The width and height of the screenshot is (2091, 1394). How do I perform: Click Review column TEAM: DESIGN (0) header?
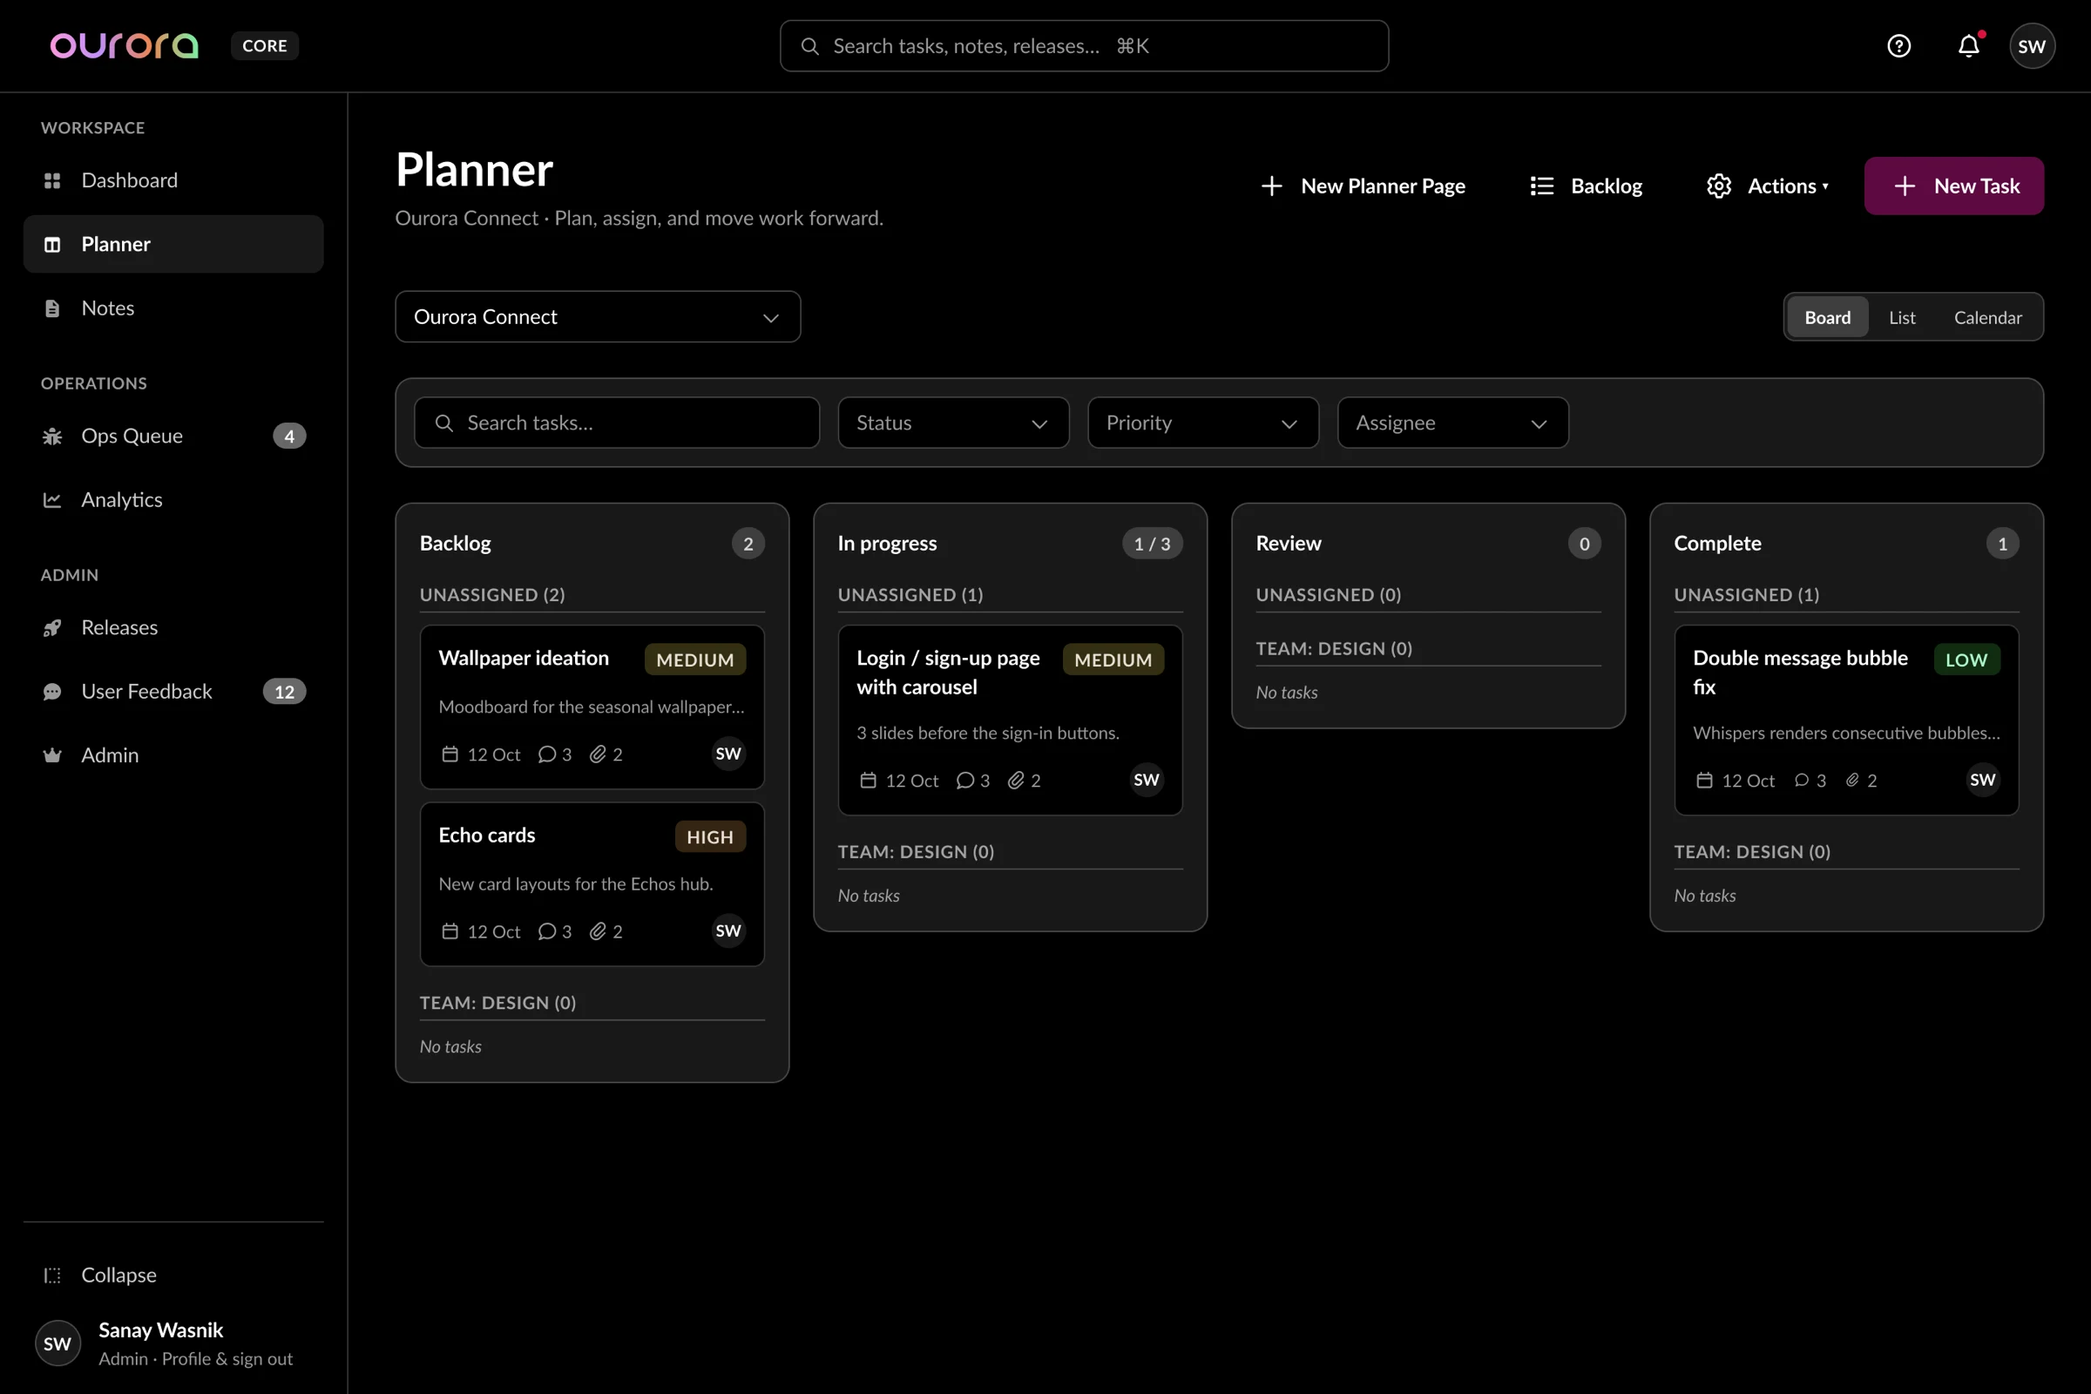tap(1334, 648)
